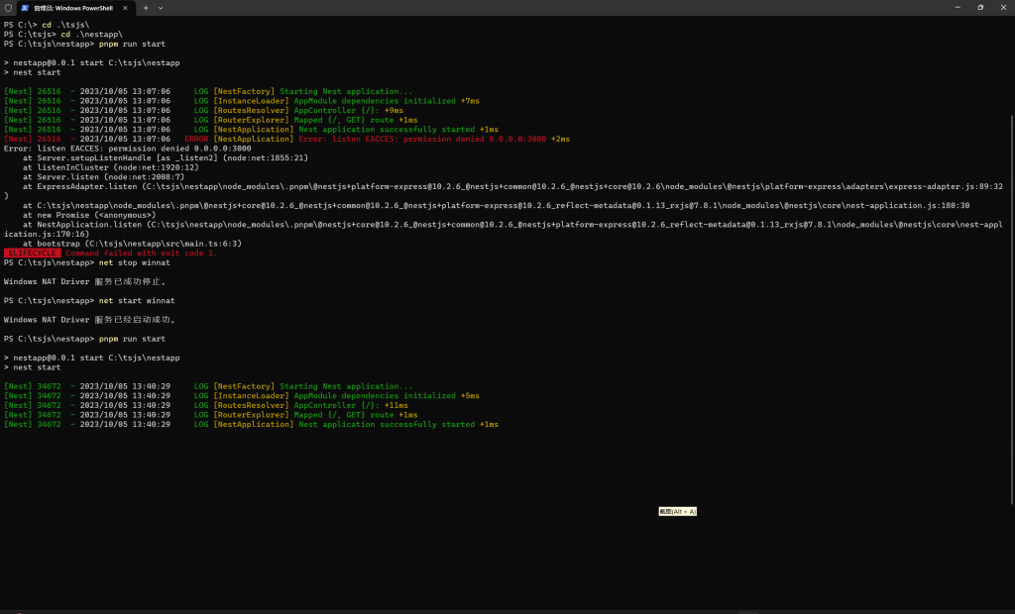Click the last 'successfully started +1ms' log line

398,424
